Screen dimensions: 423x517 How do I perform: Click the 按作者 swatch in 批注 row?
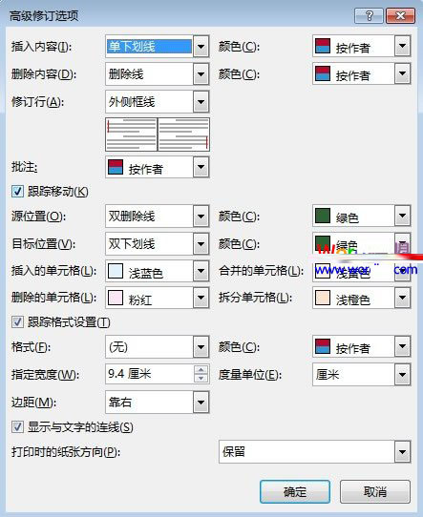pyautogui.click(x=116, y=167)
